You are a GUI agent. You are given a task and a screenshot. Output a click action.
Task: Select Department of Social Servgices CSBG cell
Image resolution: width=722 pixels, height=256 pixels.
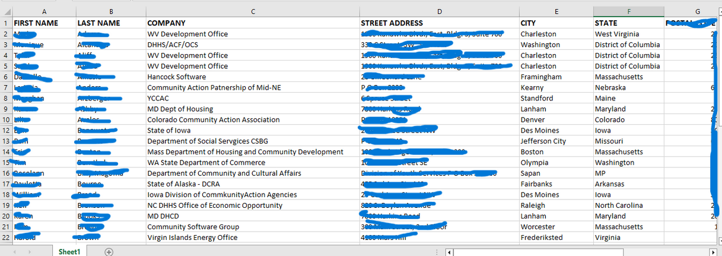[x=252, y=141]
